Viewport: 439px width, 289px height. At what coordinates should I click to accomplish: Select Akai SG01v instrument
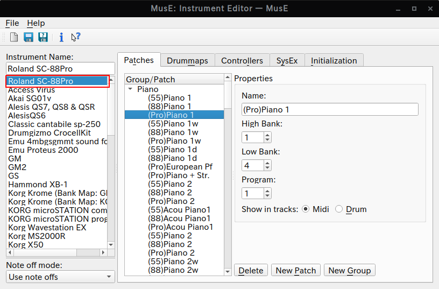(x=57, y=98)
